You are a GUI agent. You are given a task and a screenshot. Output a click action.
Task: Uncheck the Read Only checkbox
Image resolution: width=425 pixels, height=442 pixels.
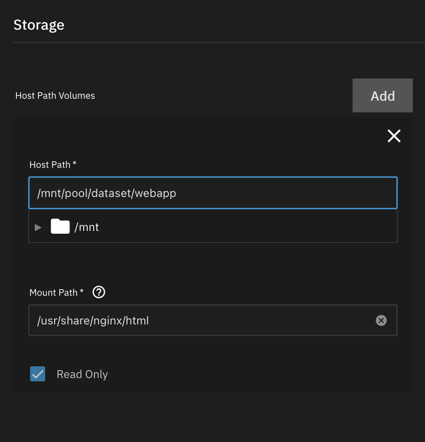tap(38, 374)
